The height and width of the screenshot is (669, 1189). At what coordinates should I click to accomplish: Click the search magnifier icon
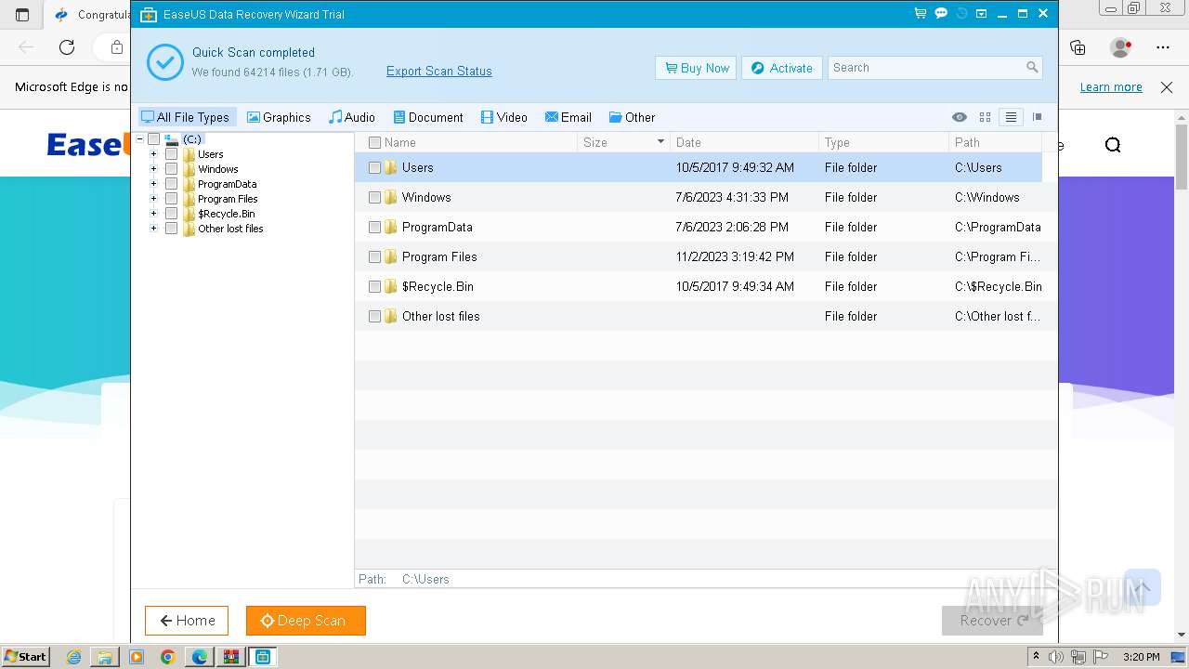point(1032,68)
